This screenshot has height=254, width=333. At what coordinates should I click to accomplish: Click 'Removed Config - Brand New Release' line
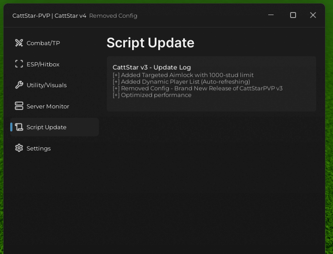click(x=197, y=88)
